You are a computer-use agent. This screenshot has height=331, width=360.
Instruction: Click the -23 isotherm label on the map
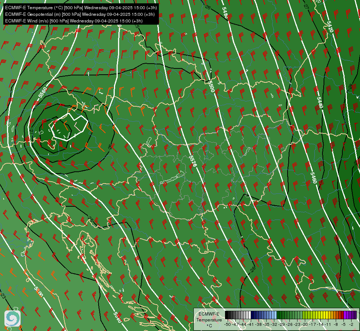[x=3, y=296]
